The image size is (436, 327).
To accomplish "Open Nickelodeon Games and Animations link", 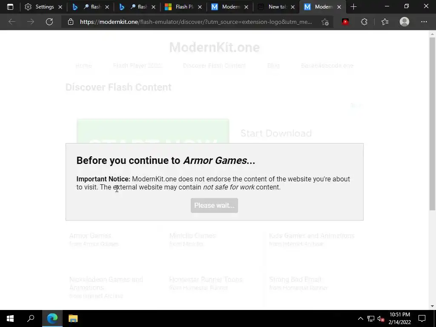I will (106, 283).
